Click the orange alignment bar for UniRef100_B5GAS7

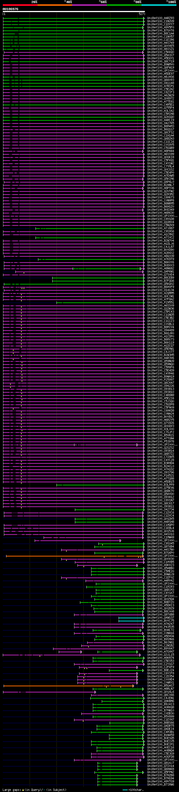pos(69,686)
